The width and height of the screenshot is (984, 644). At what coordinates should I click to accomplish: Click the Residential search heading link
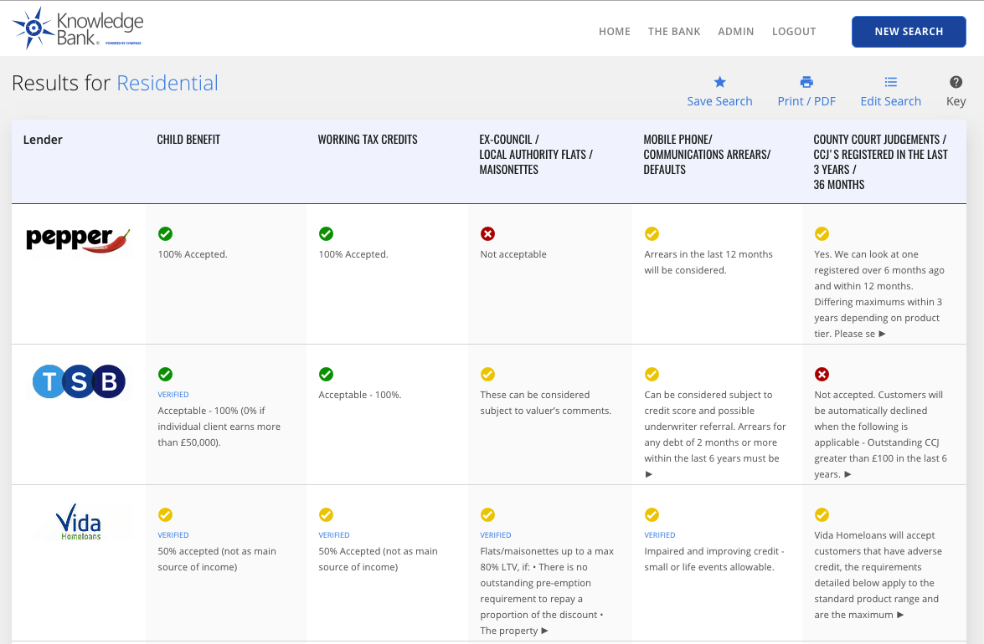[167, 83]
